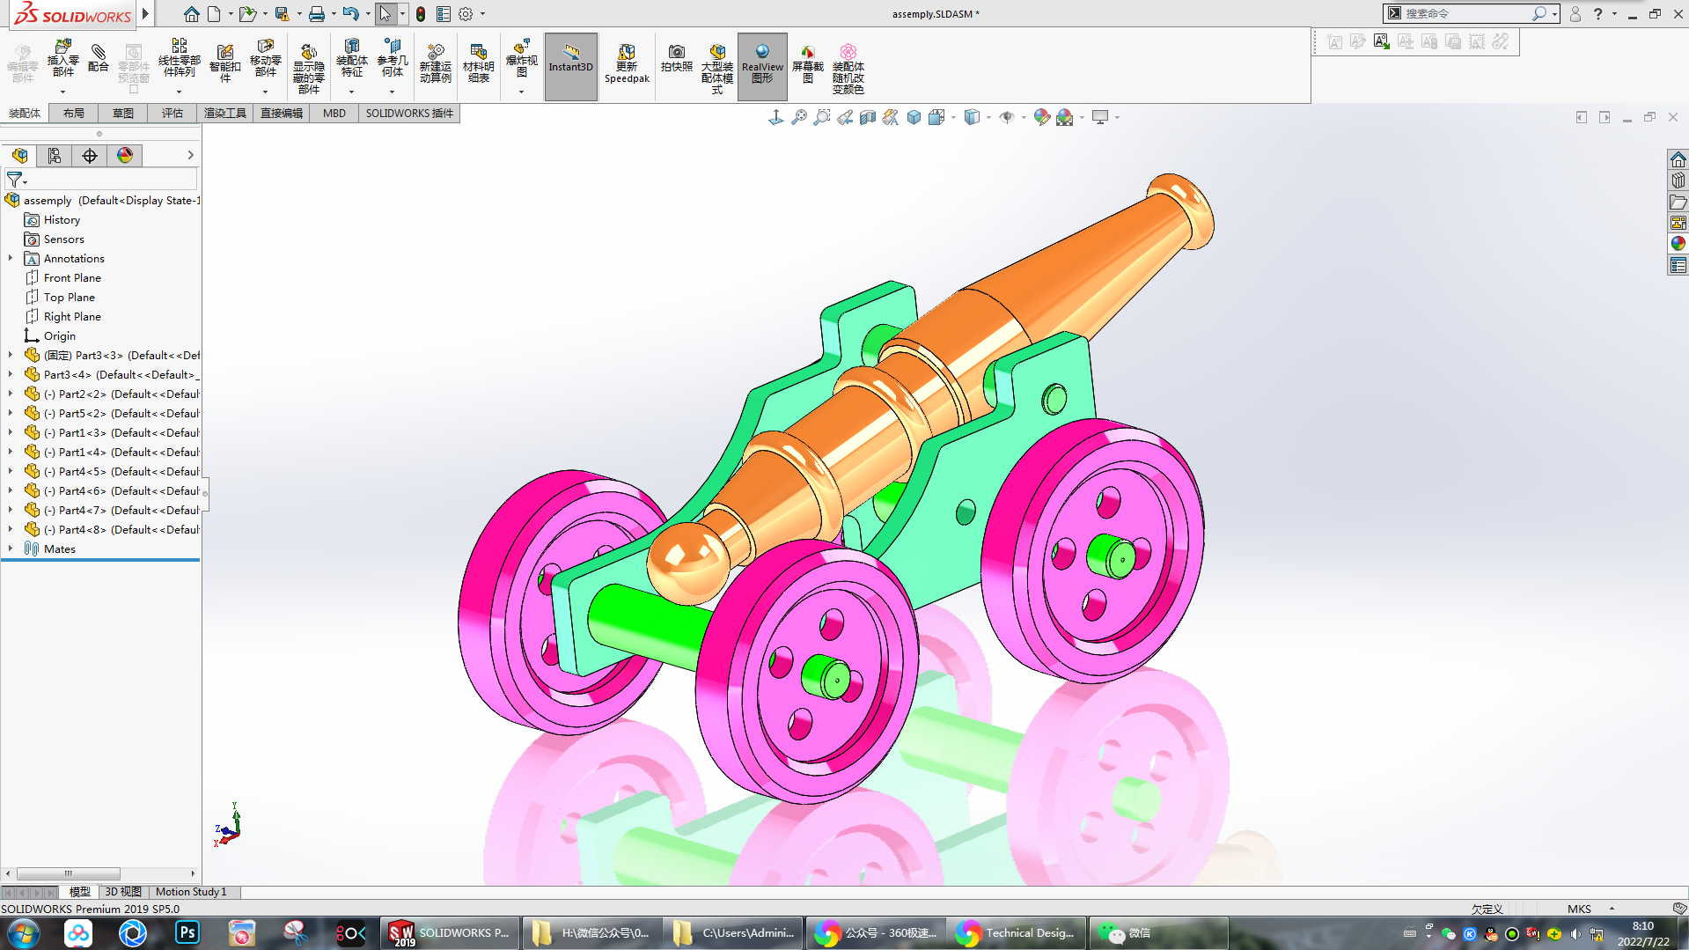Open the Section View tool
Viewport: 1689px width, 950px height.
[868, 117]
